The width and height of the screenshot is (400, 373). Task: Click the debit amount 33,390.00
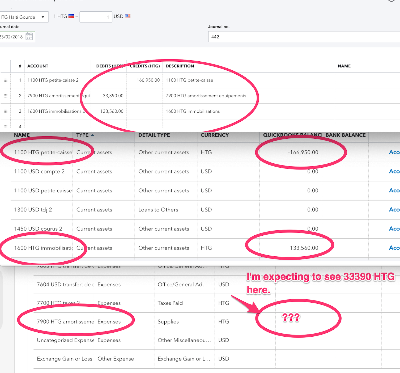point(113,96)
